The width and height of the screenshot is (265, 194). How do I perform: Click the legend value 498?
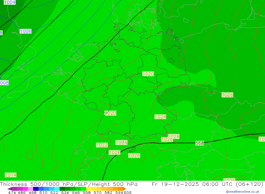click(x=33, y=192)
